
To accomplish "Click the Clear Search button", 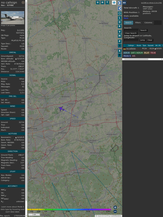I will point(131,33).
